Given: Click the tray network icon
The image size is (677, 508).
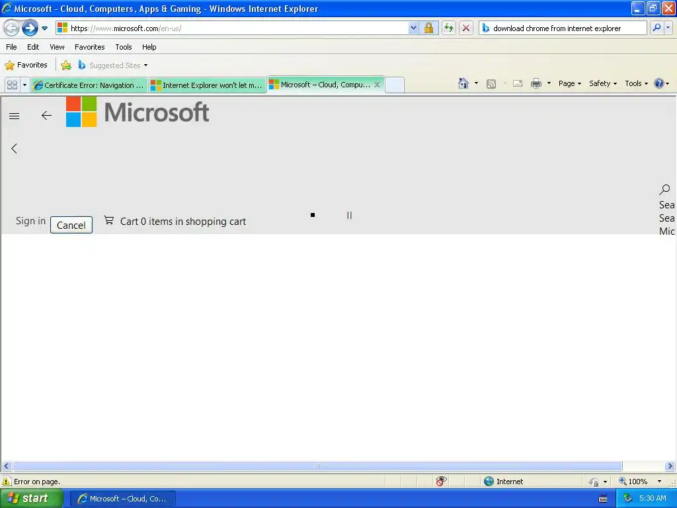Looking at the screenshot, I should [x=627, y=499].
